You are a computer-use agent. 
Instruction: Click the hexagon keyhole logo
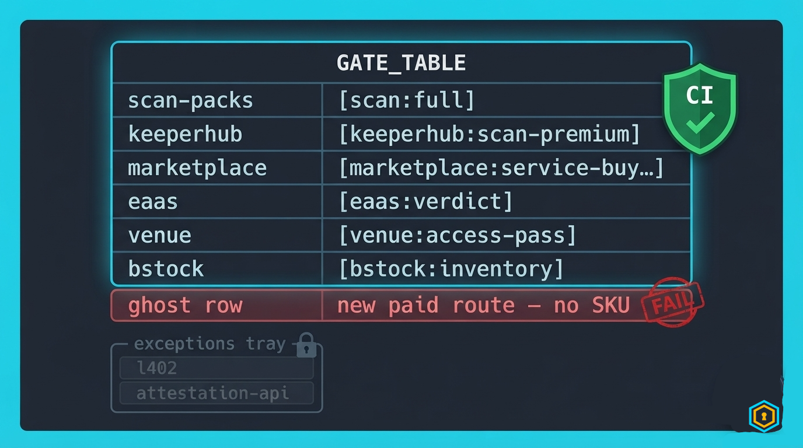[764, 416]
